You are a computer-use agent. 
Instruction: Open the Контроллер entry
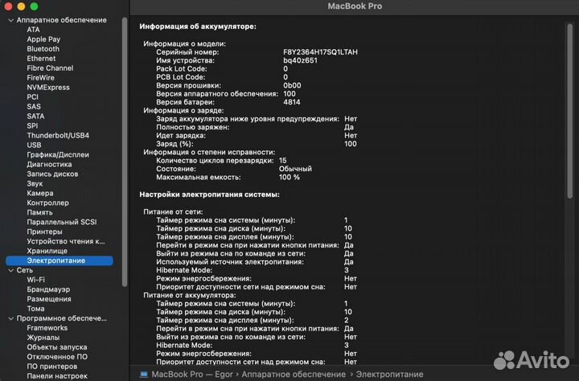point(47,203)
